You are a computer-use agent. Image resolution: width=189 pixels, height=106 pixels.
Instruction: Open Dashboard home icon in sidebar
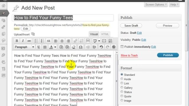coord(4,6)
